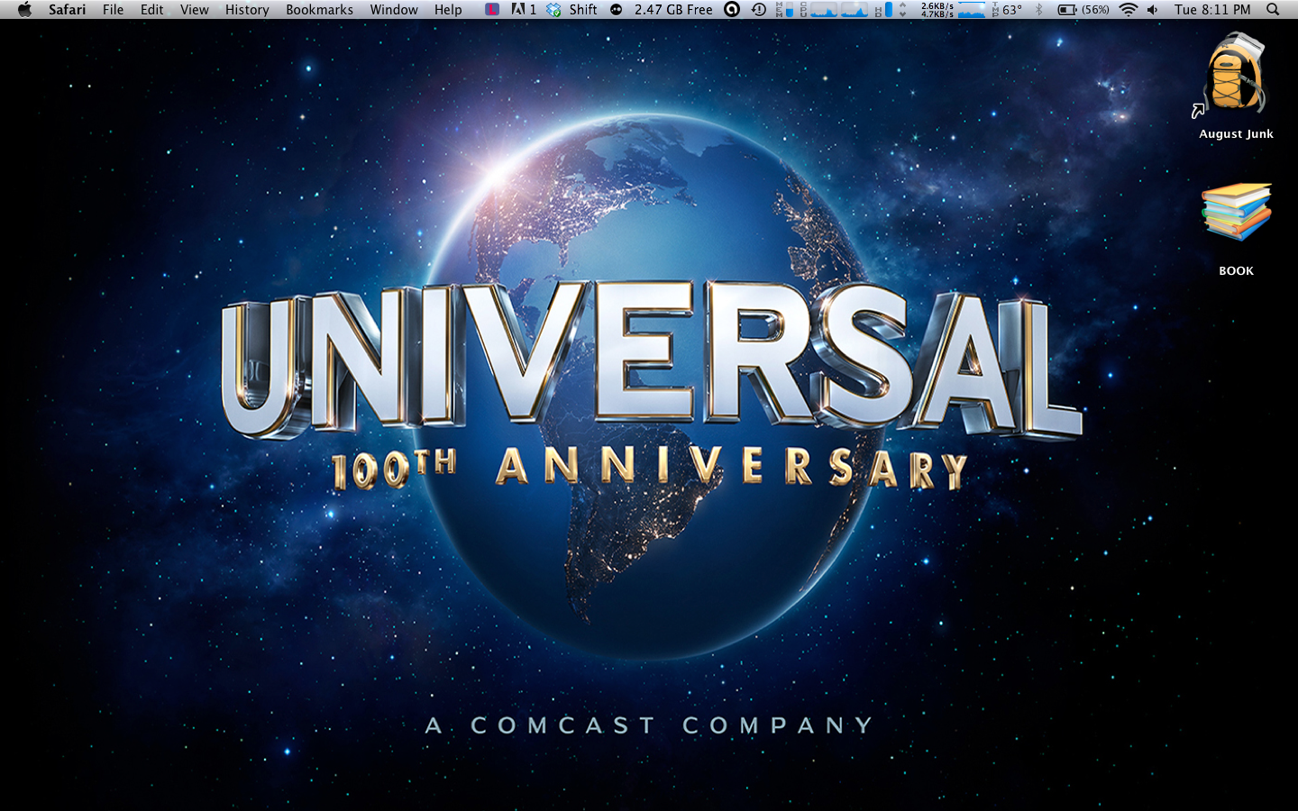The width and height of the screenshot is (1298, 811).
Task: Click the 63° temperature indicator
Action: click(1007, 9)
